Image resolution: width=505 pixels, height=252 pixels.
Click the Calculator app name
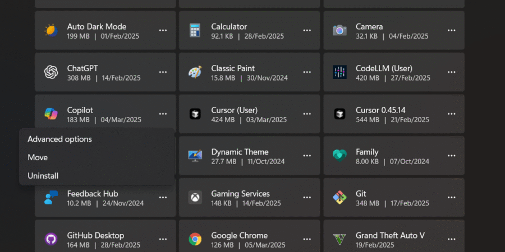point(229,27)
